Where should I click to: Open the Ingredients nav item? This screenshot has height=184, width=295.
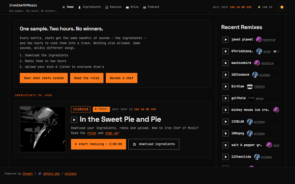coord(89,7)
